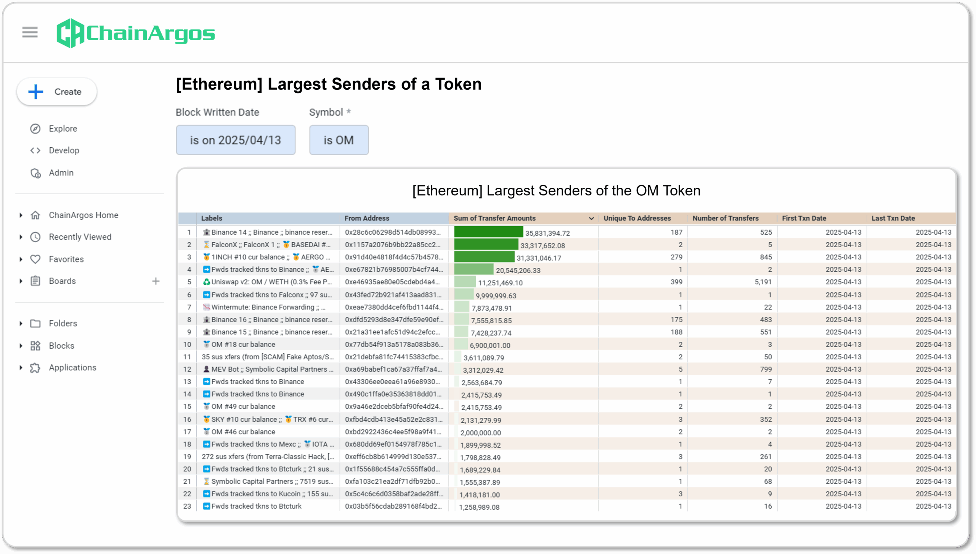This screenshot has height=554, width=976.
Task: Click the OM #18 cur balance medal icon
Action: click(206, 344)
